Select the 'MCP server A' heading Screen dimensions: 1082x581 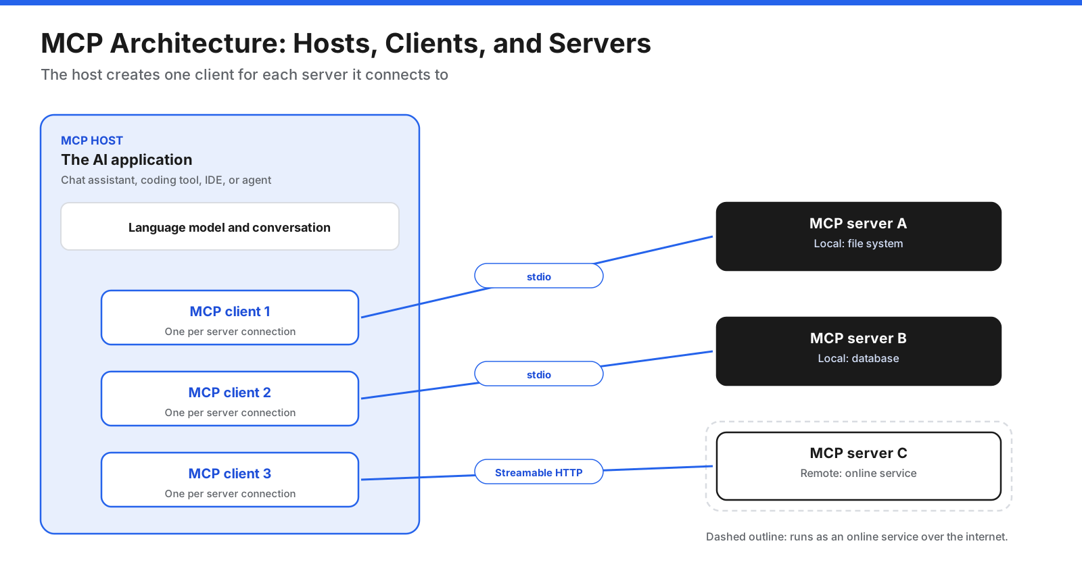coord(858,224)
